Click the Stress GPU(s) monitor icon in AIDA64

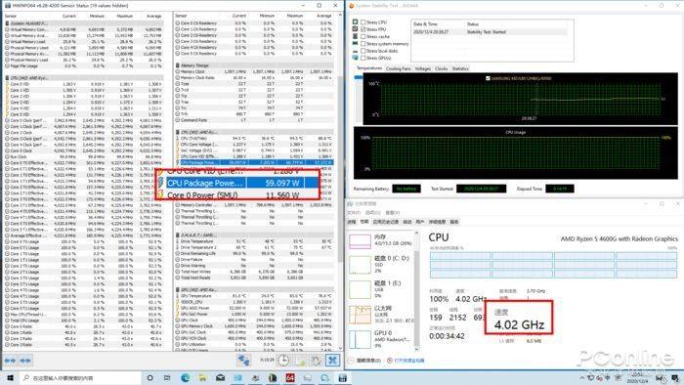(355, 58)
